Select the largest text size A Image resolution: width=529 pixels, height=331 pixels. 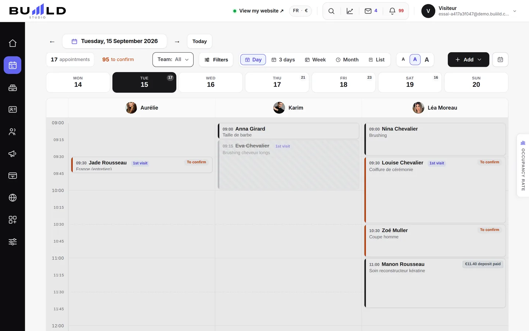(427, 60)
